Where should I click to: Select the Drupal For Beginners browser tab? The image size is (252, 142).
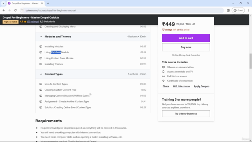[x=25, y=4]
